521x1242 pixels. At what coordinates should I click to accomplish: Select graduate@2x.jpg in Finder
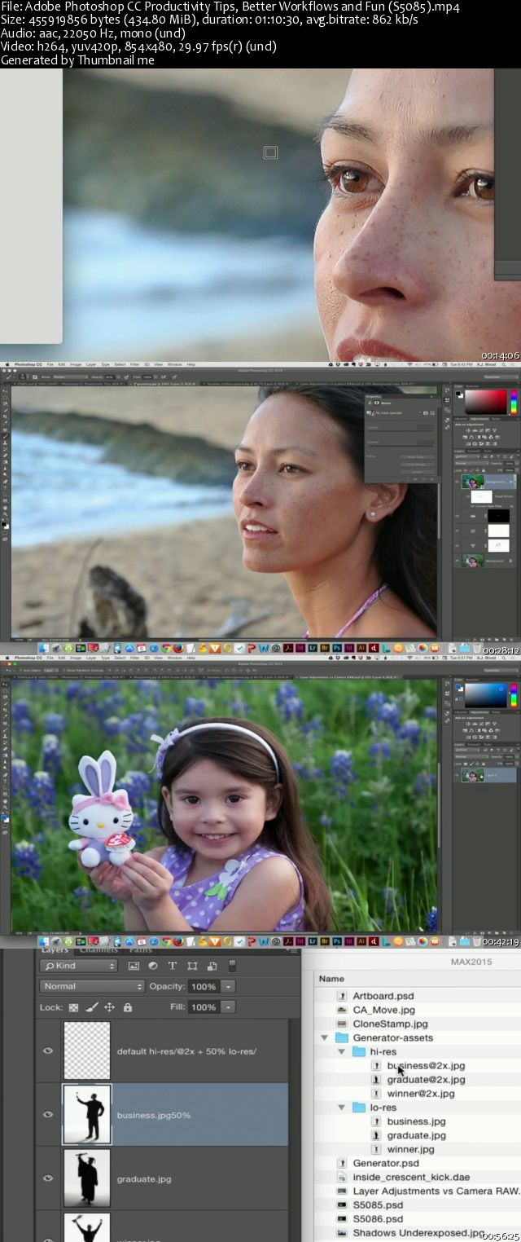coord(426,1079)
